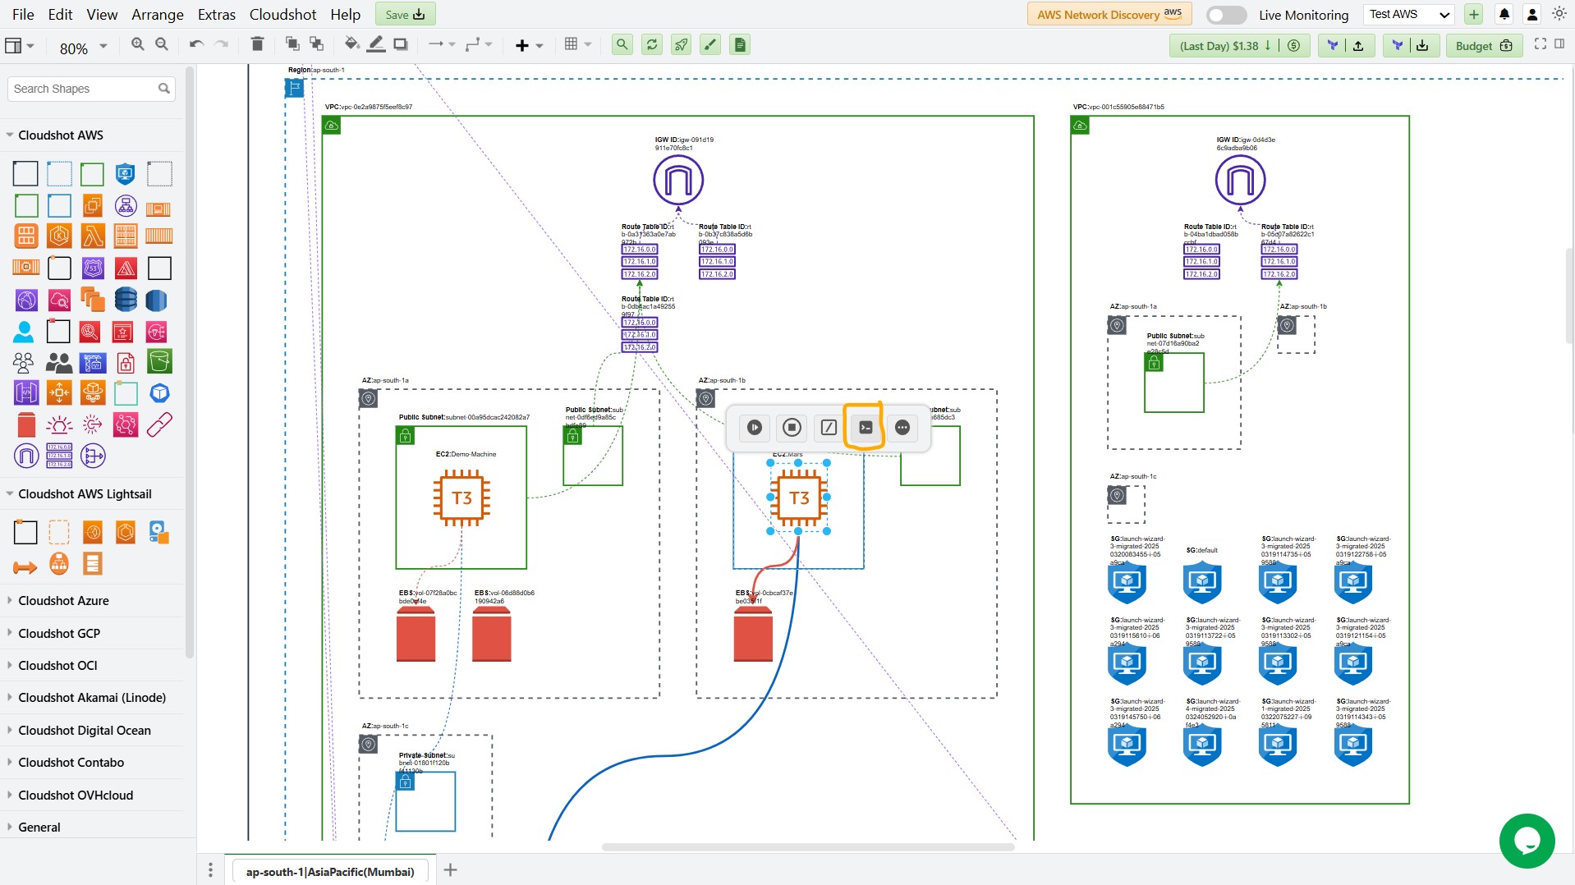Open the 80% zoom level dropdown
Image resolution: width=1575 pixels, height=885 pixels.
pyautogui.click(x=83, y=48)
